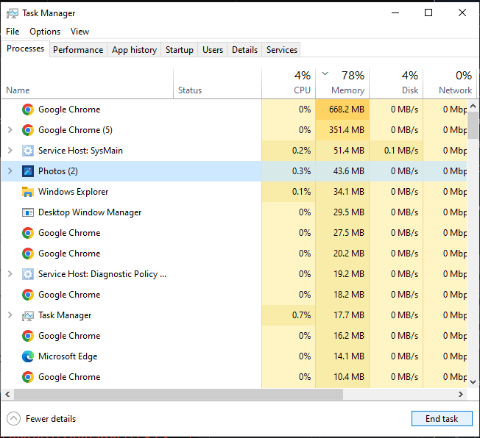Click the Windows Explorer folder icon
The height and width of the screenshot is (438, 480).
pyautogui.click(x=28, y=192)
